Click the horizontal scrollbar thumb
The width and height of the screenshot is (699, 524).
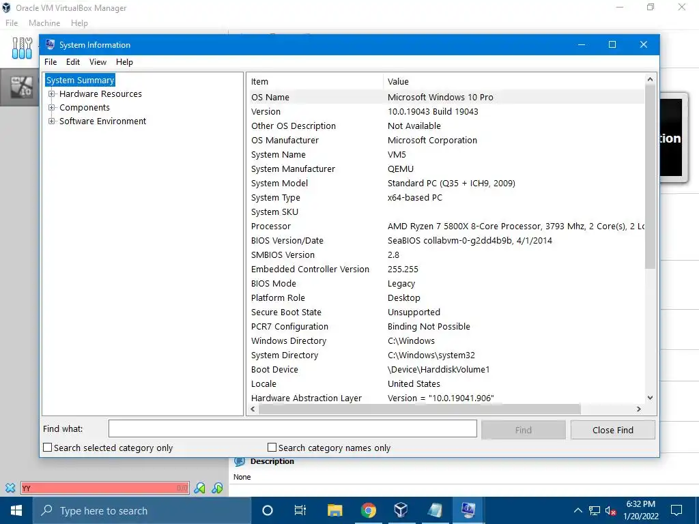coord(420,409)
